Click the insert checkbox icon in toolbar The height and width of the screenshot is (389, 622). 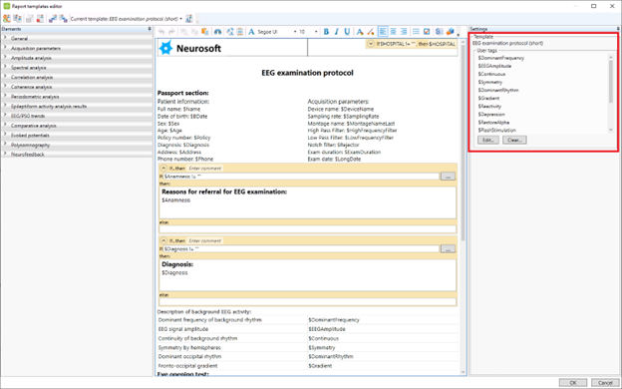(427, 32)
